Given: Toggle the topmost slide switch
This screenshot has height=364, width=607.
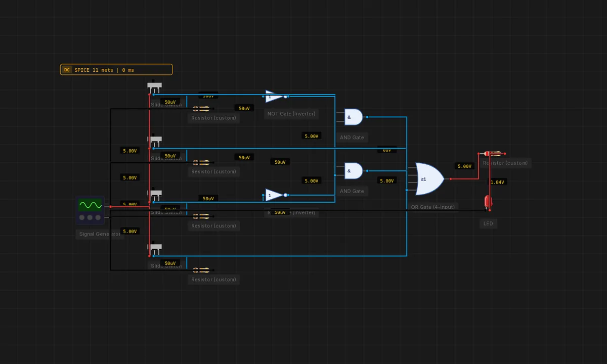Looking at the screenshot, I should pyautogui.click(x=155, y=86).
